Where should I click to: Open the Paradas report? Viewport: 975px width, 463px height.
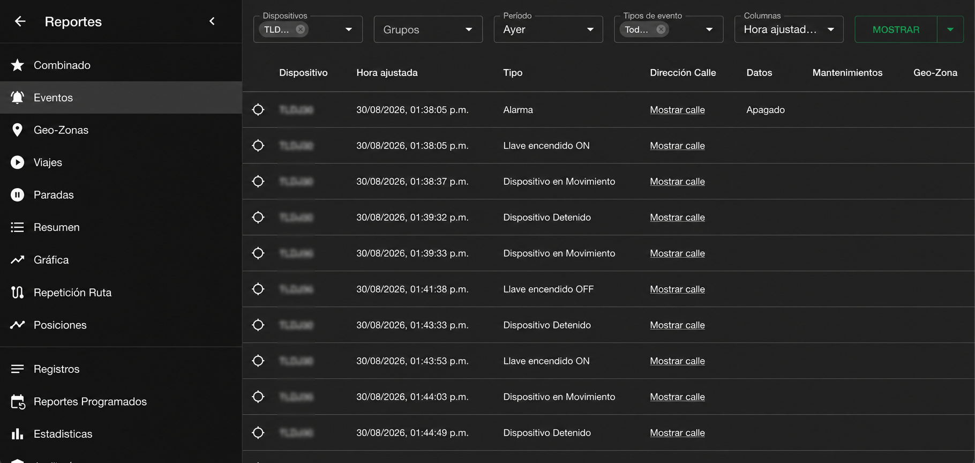click(121, 195)
